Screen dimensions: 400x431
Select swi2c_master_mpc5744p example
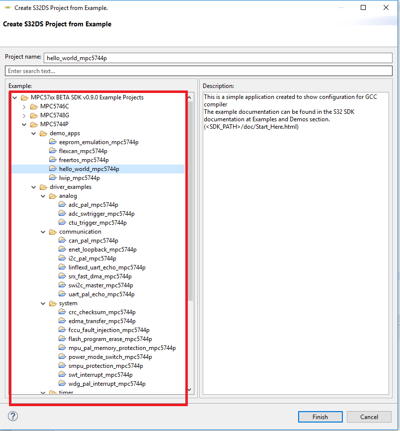tap(101, 285)
